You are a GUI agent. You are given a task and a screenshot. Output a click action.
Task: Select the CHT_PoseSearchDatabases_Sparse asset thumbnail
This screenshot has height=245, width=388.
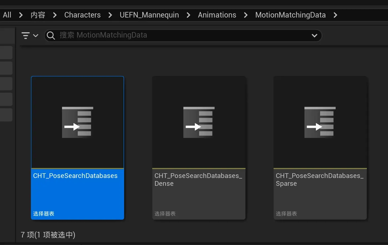[x=320, y=122]
